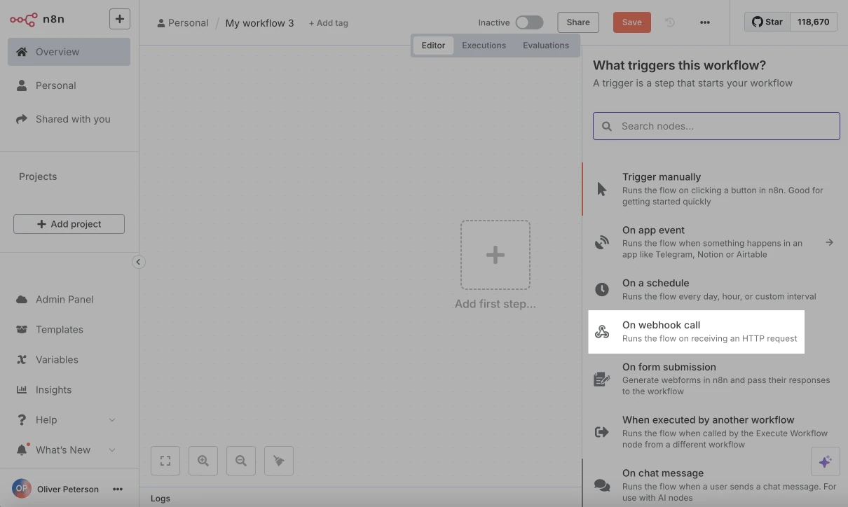
Task: Switch to the Editor tab
Action: pos(433,46)
